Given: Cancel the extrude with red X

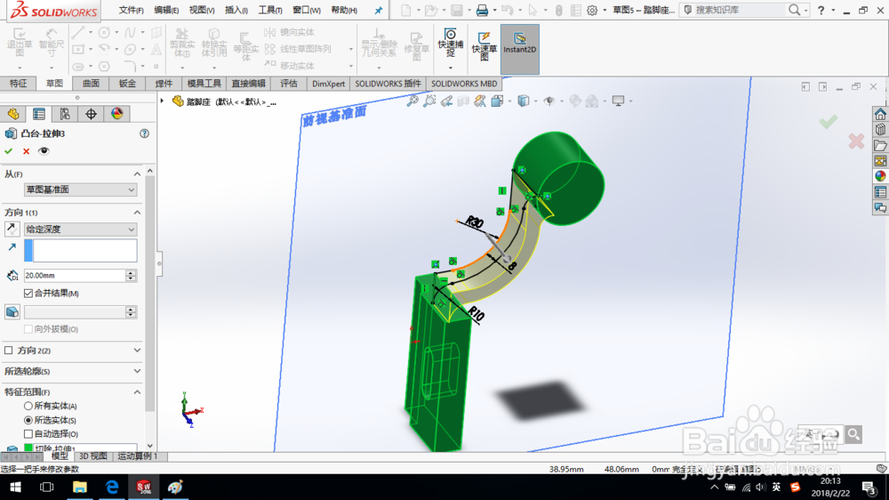Looking at the screenshot, I should coord(26,151).
